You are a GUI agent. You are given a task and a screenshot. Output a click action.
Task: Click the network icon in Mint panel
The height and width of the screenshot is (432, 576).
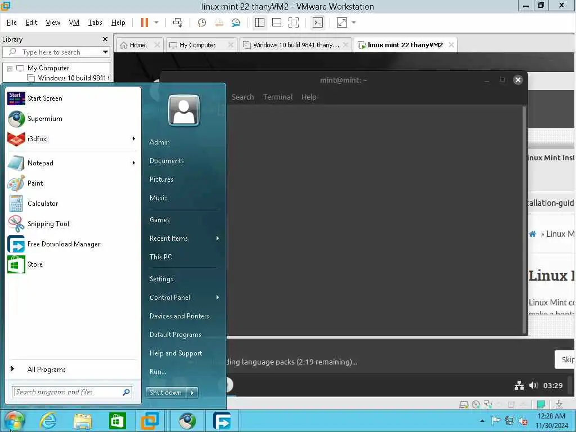click(x=519, y=385)
